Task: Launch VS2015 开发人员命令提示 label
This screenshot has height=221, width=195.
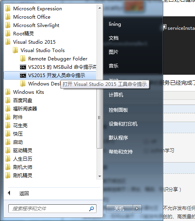Action: pyautogui.click(x=57, y=76)
